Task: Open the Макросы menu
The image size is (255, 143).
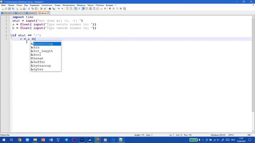Action: pyautogui.click(x=81, y=5)
